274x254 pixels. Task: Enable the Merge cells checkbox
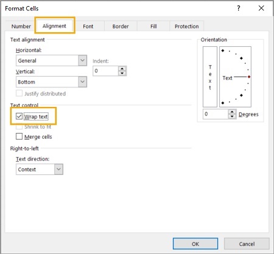[x=19, y=136]
